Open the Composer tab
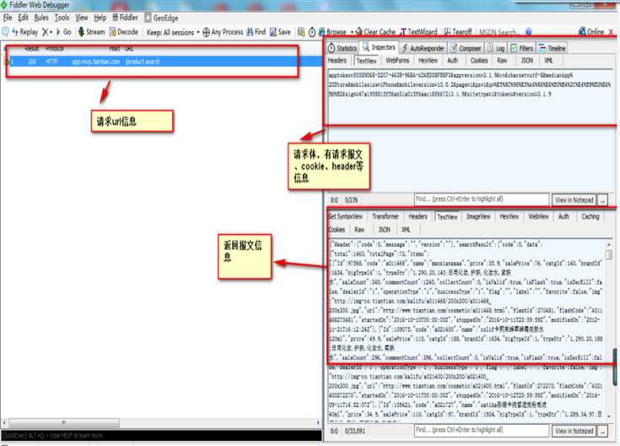 coord(466,48)
